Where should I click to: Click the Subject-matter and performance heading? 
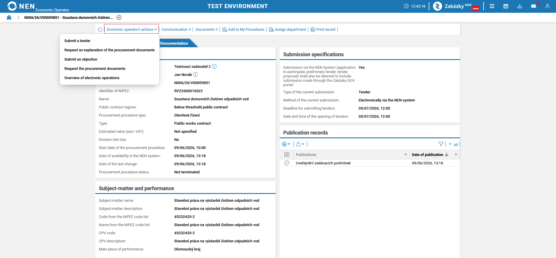click(136, 188)
